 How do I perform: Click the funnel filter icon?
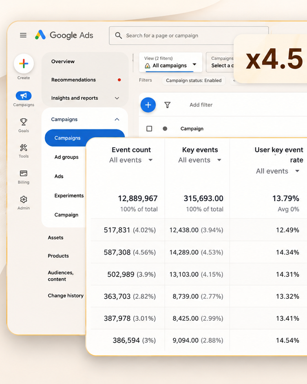click(167, 105)
